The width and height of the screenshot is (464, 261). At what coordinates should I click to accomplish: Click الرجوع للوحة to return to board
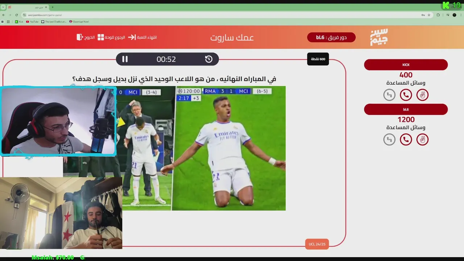pos(111,37)
